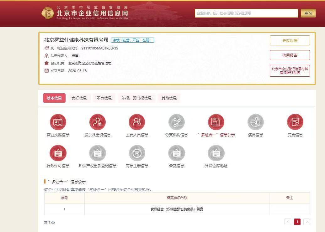The image size is (325, 232).
Task: Click the site logo emblem in the header
Action: pos(48,13)
